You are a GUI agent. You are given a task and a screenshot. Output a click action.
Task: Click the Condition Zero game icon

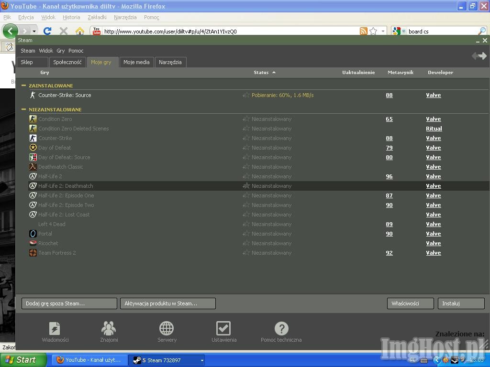pos(33,119)
